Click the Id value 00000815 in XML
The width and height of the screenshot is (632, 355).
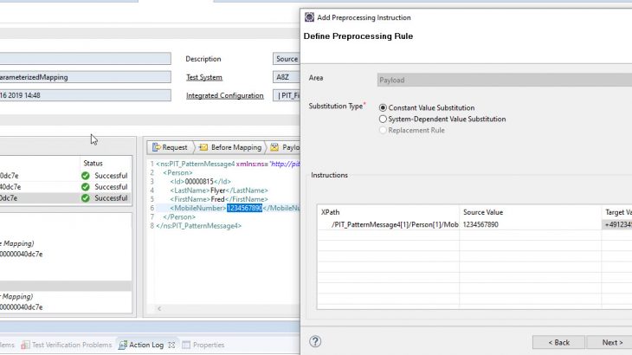coord(199,181)
